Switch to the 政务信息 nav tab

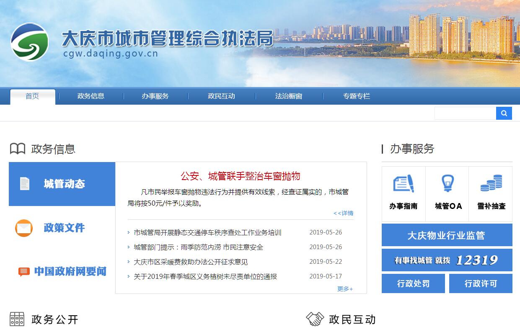91,96
